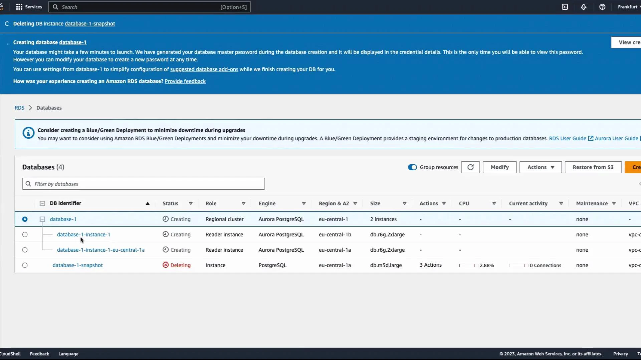Open the Help question mark icon

(x=602, y=7)
